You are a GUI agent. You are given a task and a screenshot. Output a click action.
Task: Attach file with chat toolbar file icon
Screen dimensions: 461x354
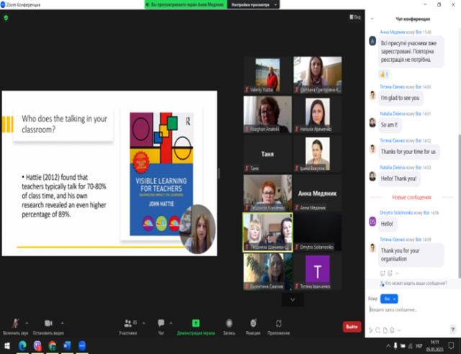tap(385, 330)
